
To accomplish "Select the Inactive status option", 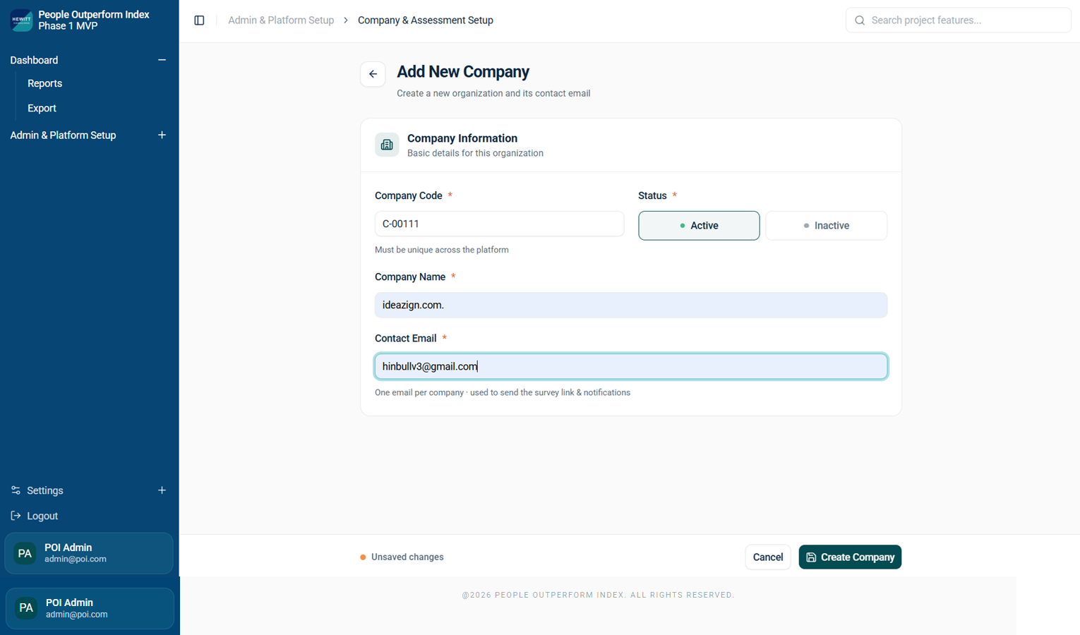I will (826, 226).
